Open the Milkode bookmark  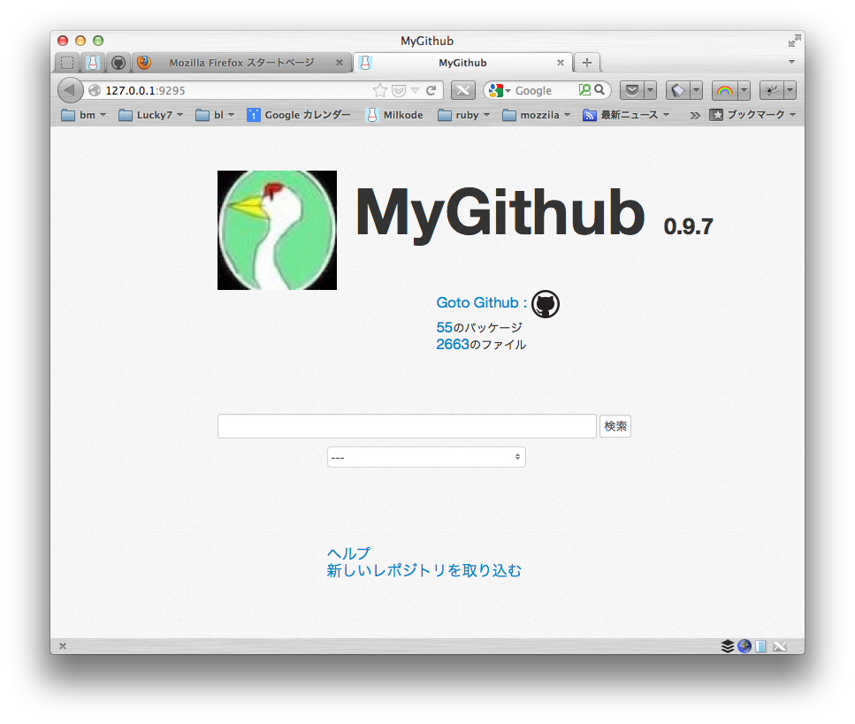click(x=394, y=115)
